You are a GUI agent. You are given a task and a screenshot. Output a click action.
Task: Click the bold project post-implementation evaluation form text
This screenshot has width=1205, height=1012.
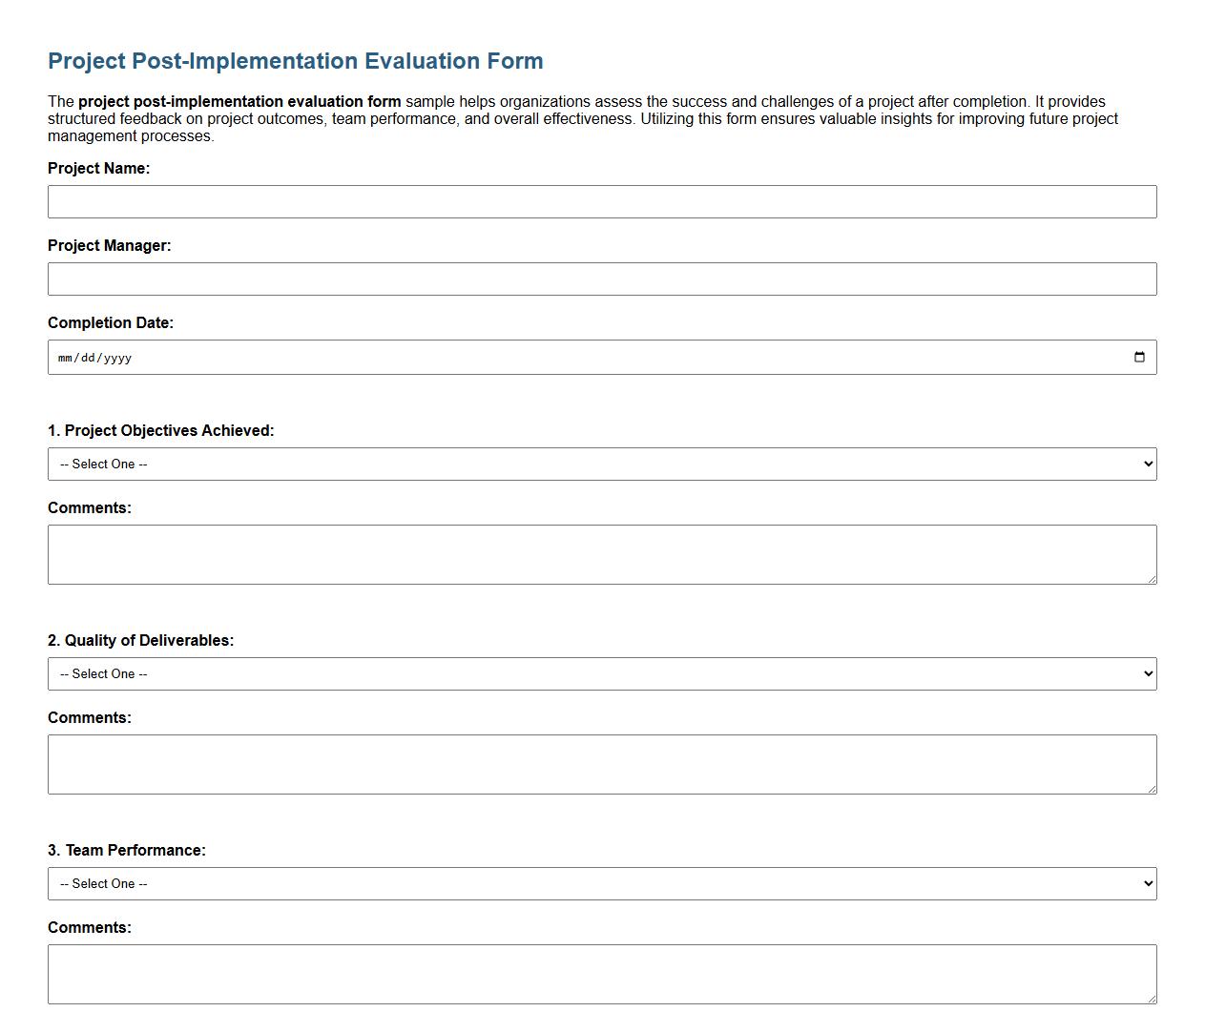coord(240,101)
